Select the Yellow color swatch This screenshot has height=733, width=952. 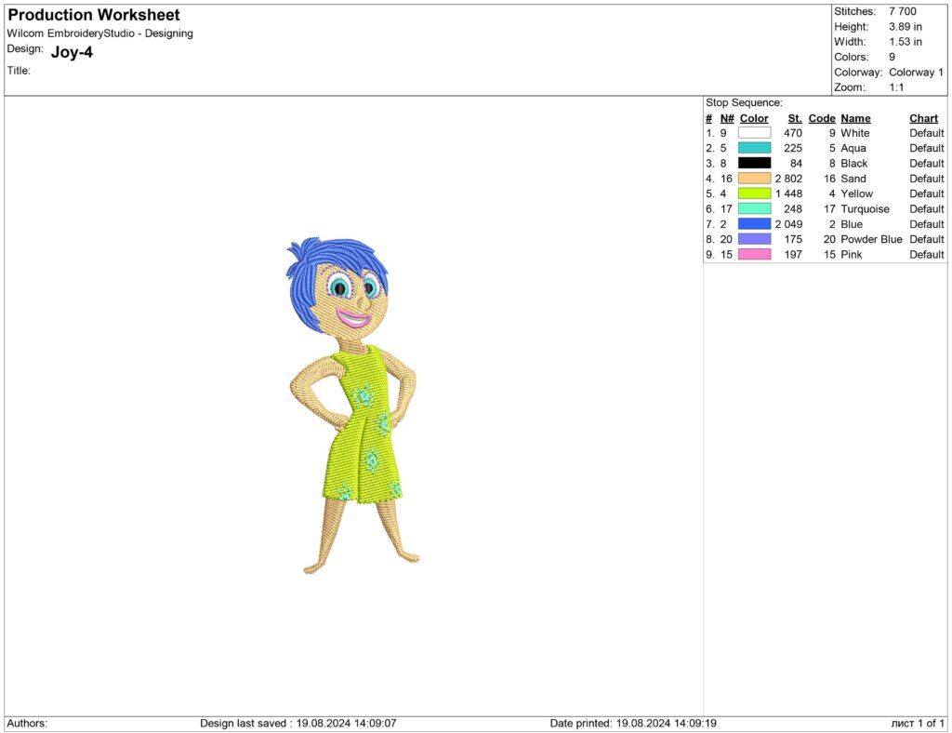[753, 193]
